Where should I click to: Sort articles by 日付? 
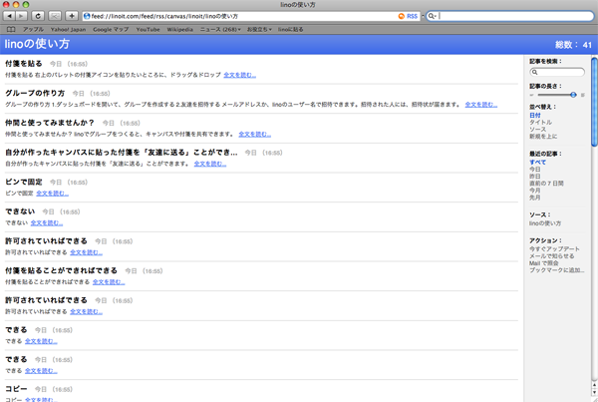[x=534, y=115]
